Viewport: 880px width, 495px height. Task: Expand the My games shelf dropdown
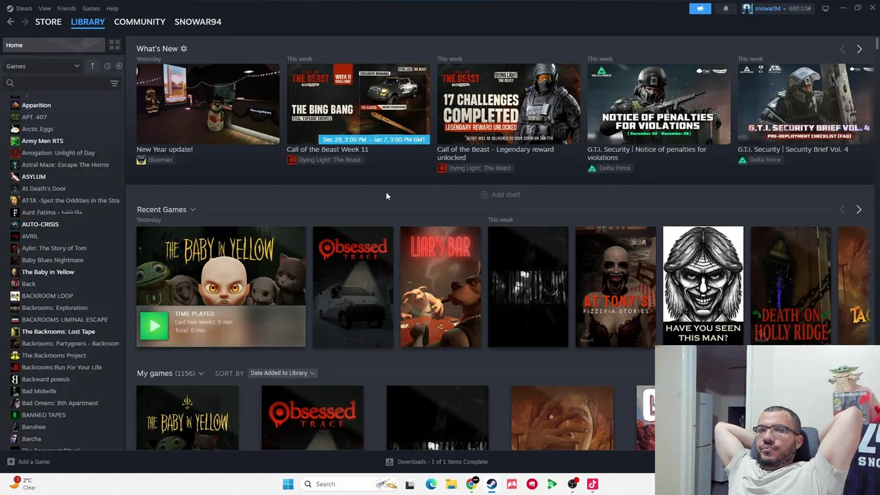click(x=201, y=373)
